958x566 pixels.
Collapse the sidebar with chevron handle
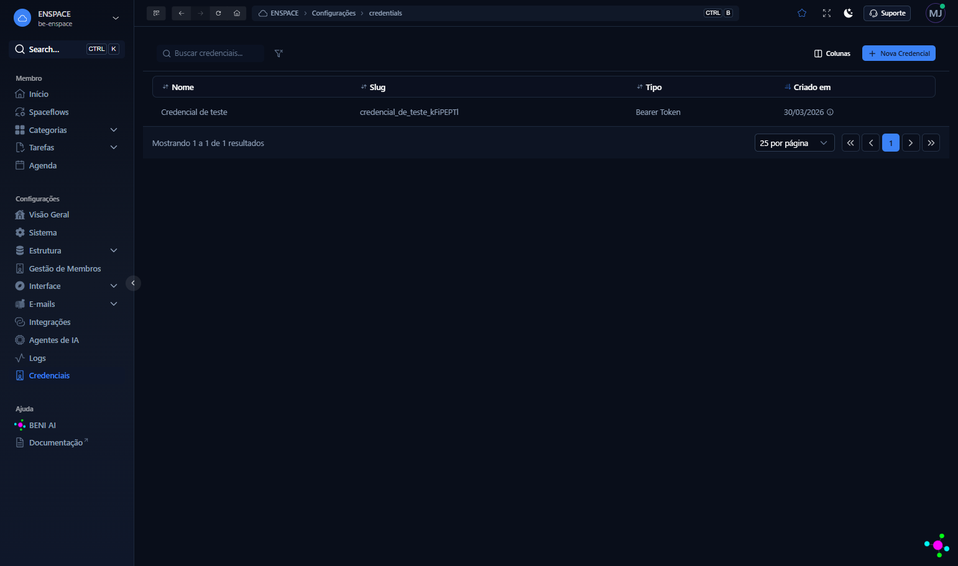click(133, 283)
